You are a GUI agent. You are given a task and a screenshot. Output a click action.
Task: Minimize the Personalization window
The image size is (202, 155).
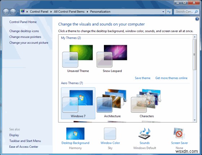178,3
